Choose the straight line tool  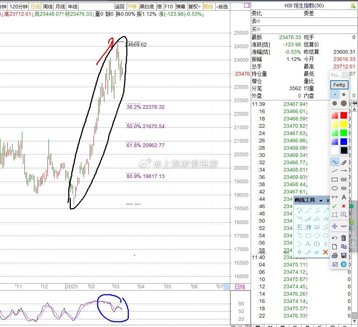pos(335,171)
